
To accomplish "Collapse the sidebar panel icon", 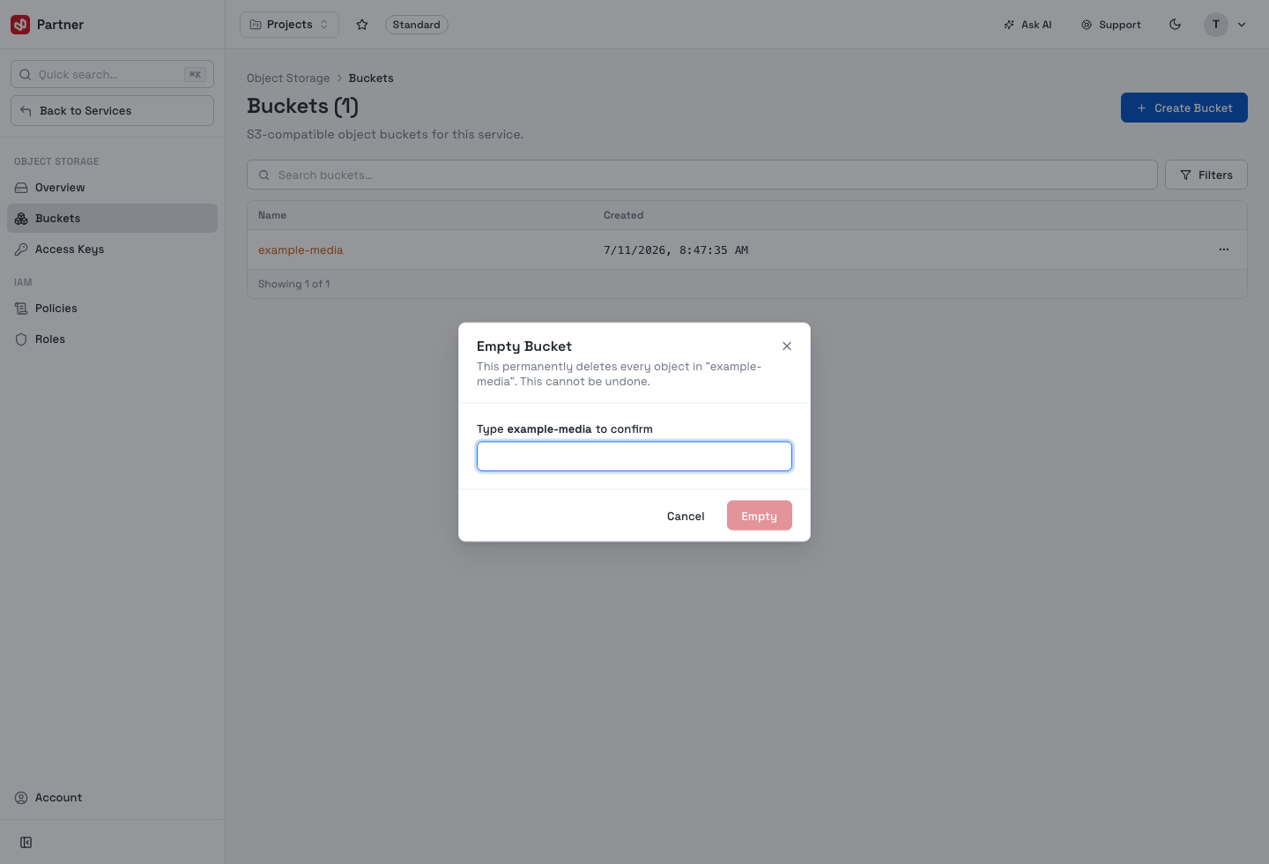I will tap(26, 843).
